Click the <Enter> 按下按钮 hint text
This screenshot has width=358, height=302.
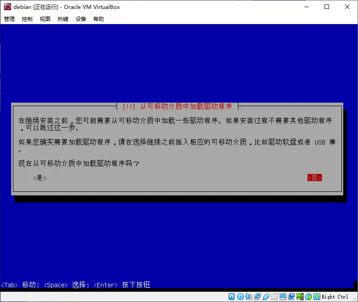tap(122, 285)
